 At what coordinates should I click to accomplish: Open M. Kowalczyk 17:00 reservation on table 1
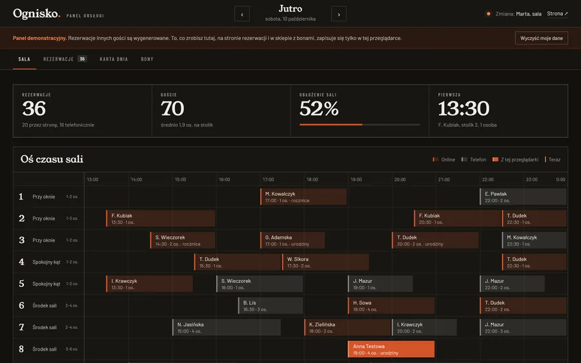click(x=303, y=196)
